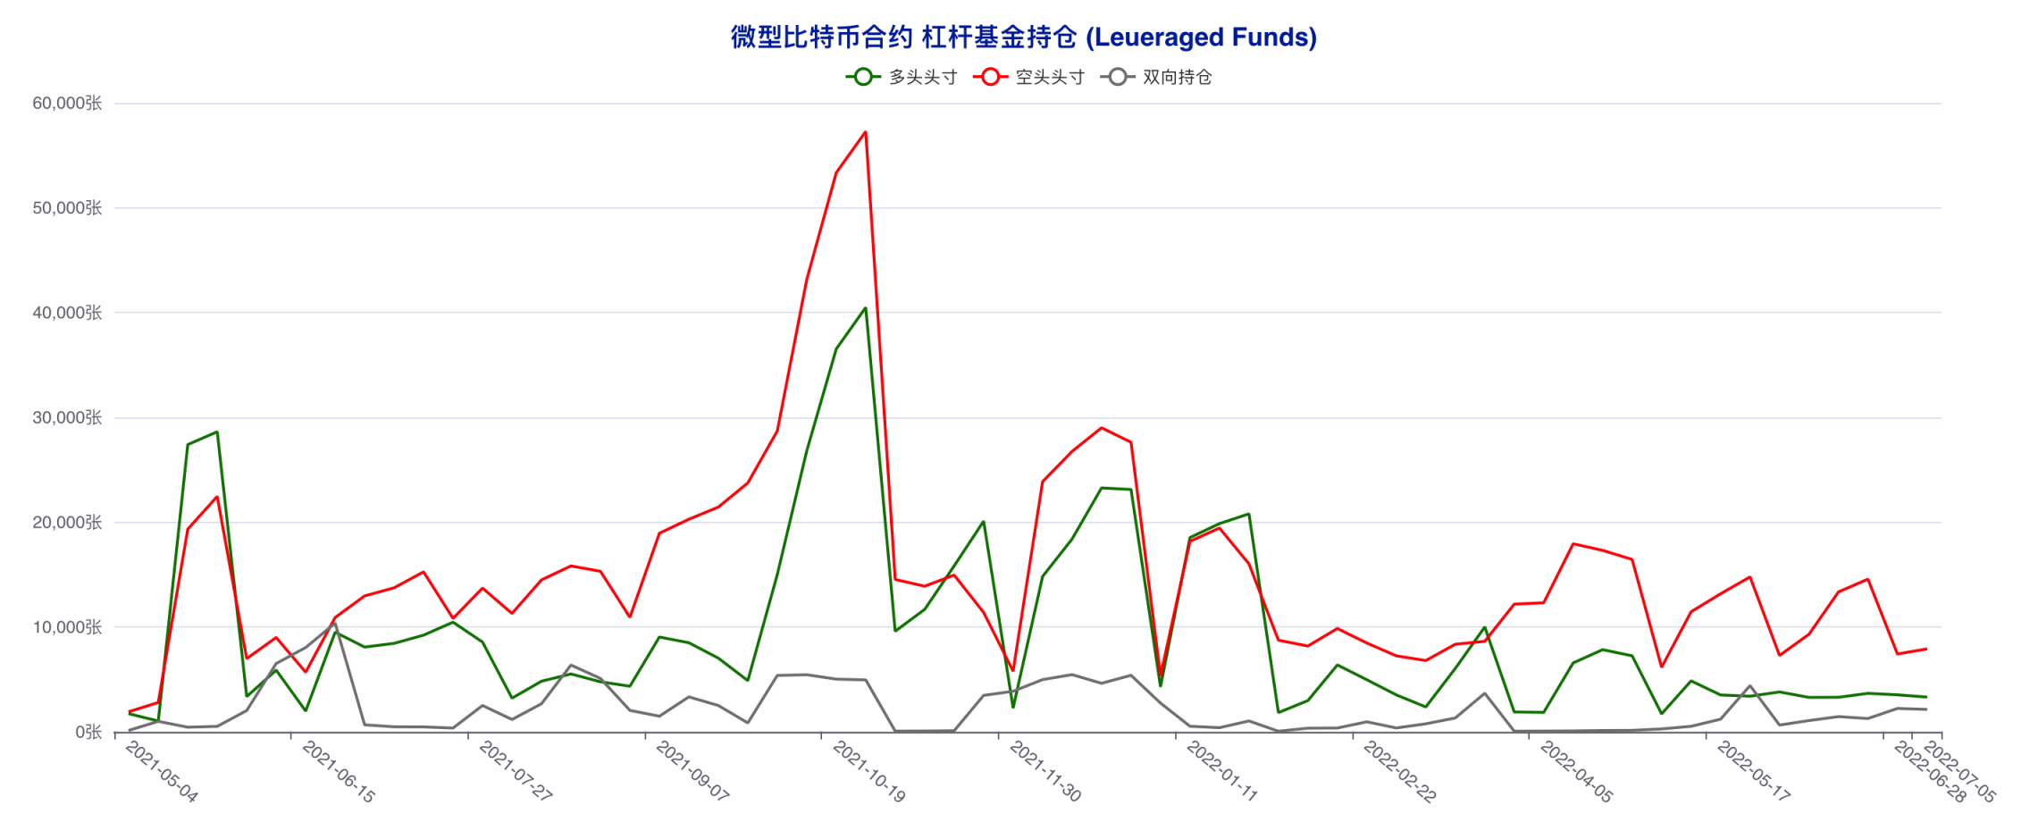
Task: Click the 2021-07-27 date label
Action: point(516,772)
